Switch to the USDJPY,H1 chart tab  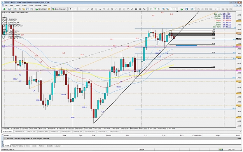(54, 132)
